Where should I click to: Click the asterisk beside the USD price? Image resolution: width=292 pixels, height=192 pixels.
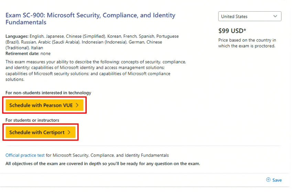[245, 30]
